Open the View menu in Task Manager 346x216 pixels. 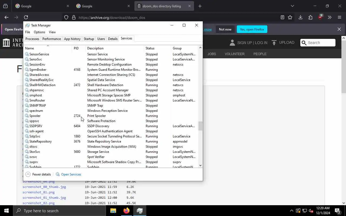(x=52, y=32)
